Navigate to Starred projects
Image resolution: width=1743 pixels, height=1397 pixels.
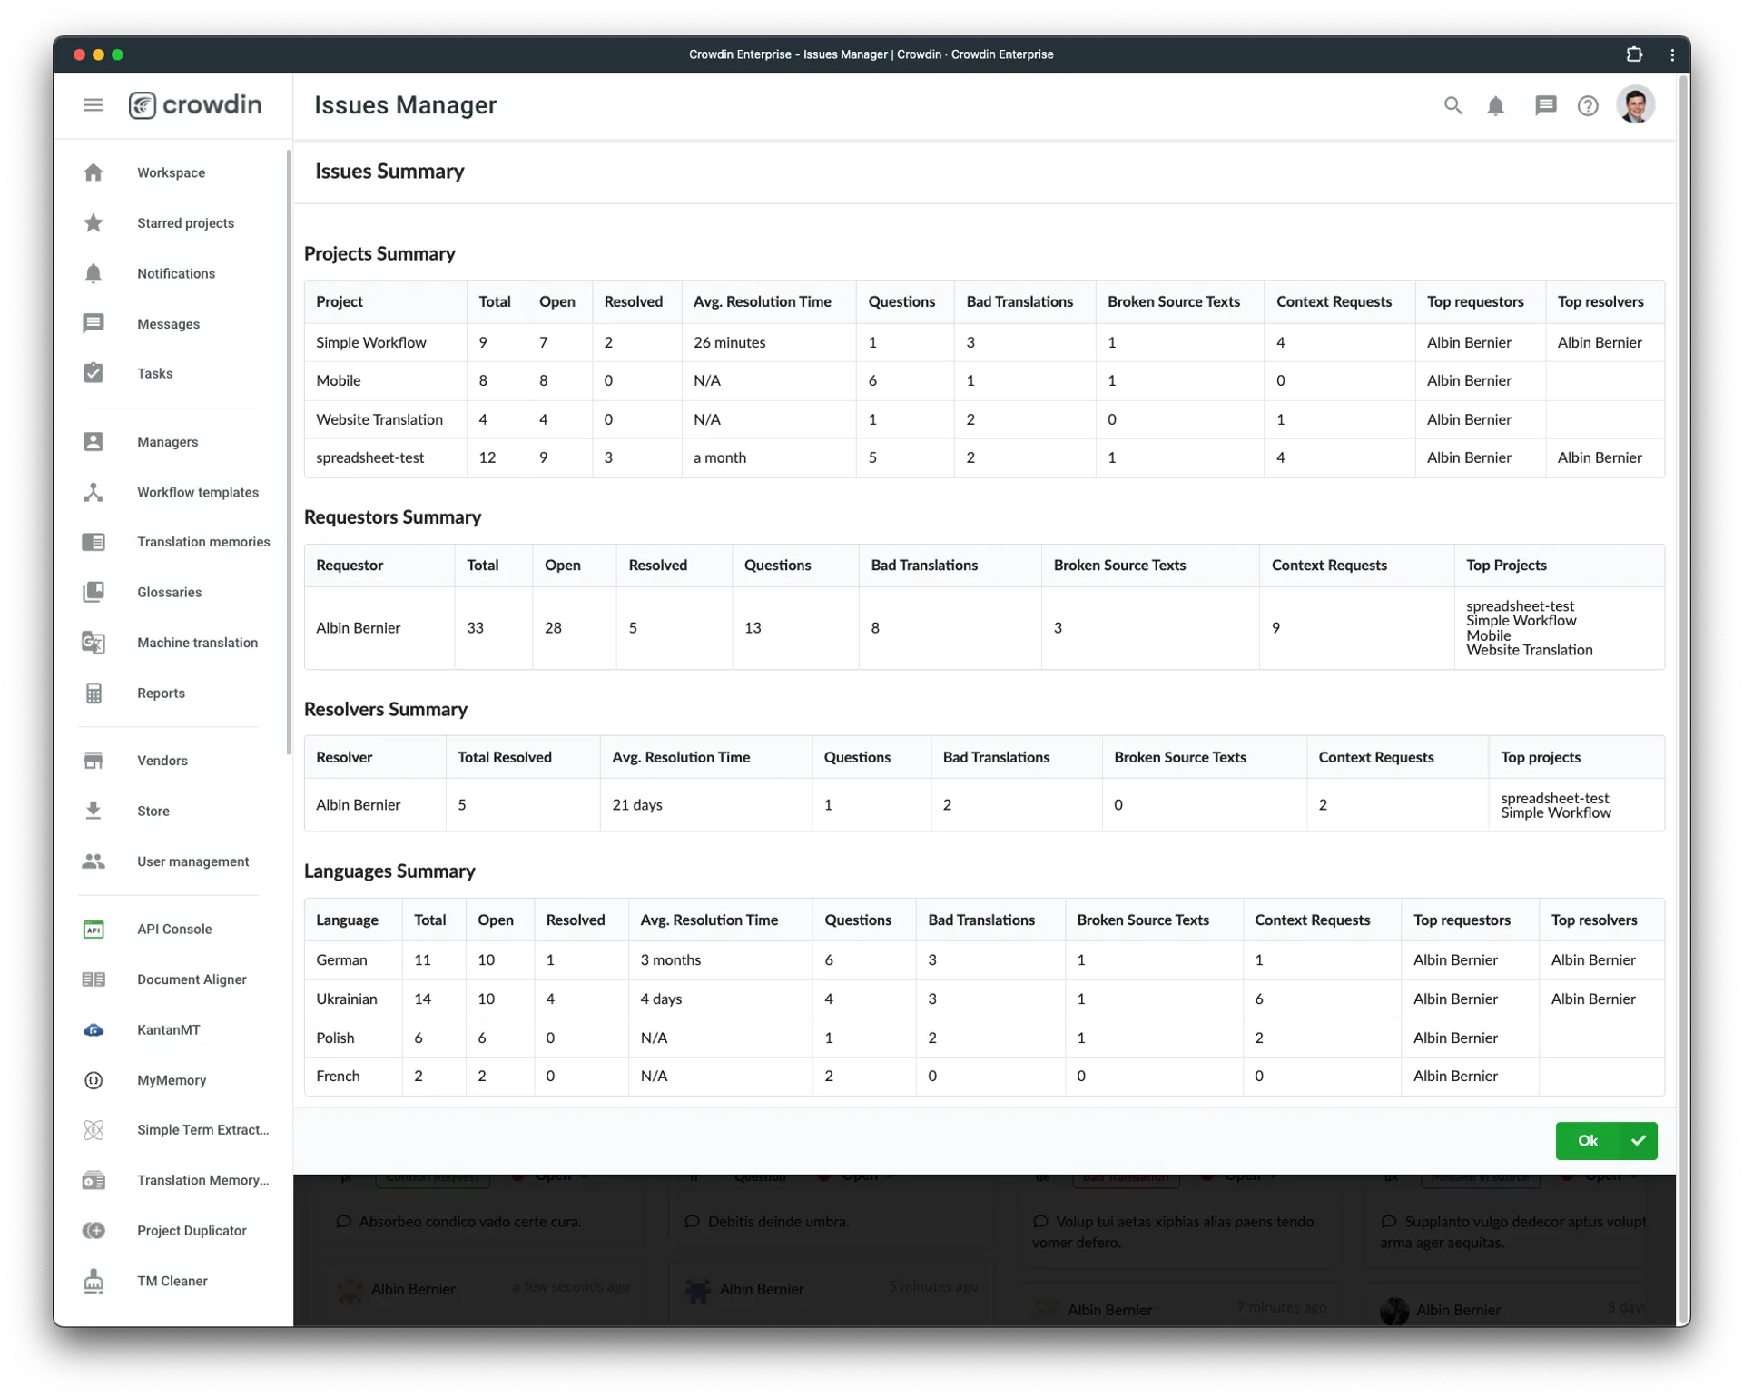(x=184, y=222)
